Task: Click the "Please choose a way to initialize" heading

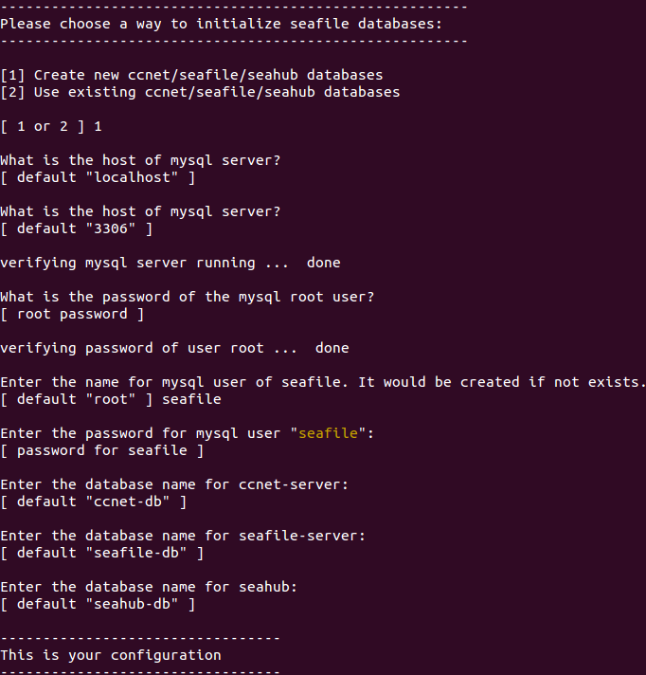Action: (221, 24)
